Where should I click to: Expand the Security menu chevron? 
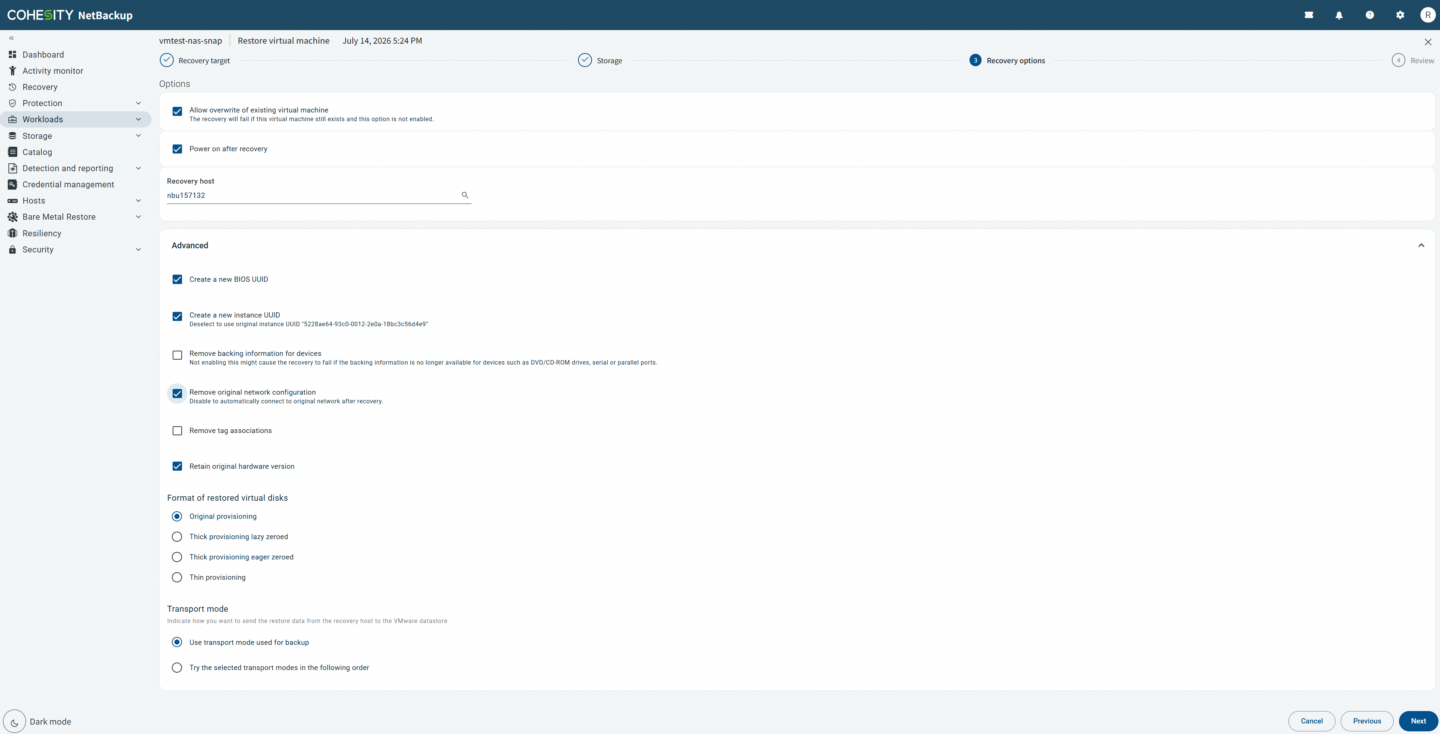click(x=138, y=249)
